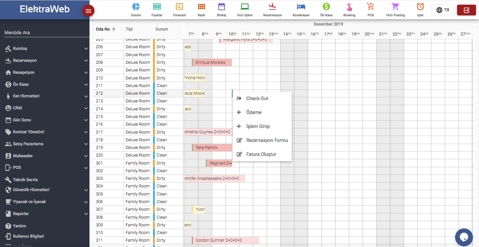The image size is (479, 247).
Task: Open the TR language selector
Action: 442,10
